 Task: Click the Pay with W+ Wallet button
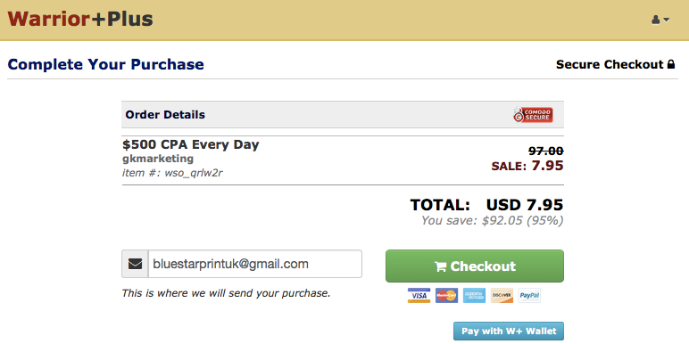coord(509,332)
